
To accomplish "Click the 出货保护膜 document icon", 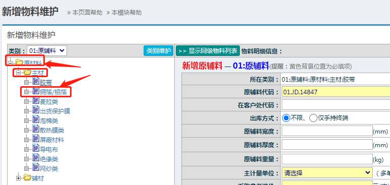I will coord(36,110).
